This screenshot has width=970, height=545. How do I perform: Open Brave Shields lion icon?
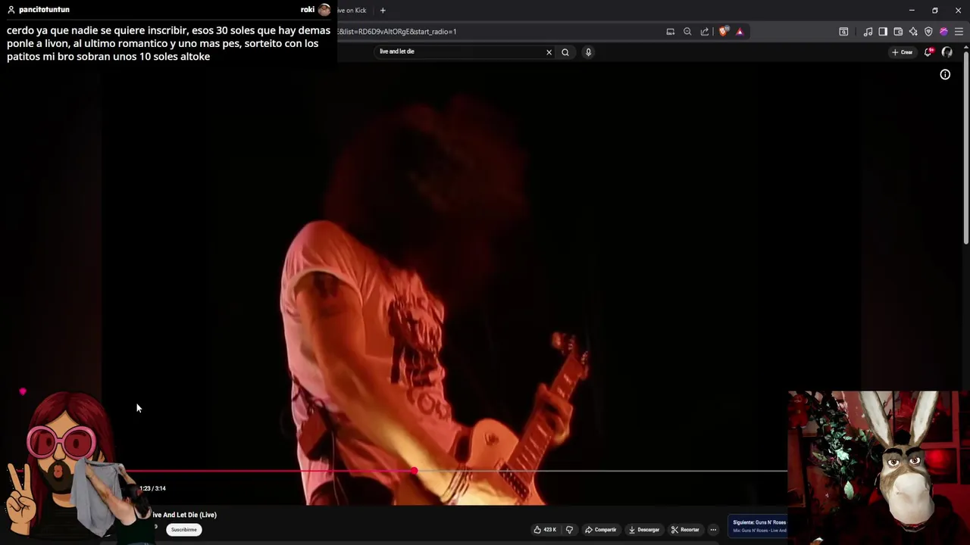pos(723,32)
